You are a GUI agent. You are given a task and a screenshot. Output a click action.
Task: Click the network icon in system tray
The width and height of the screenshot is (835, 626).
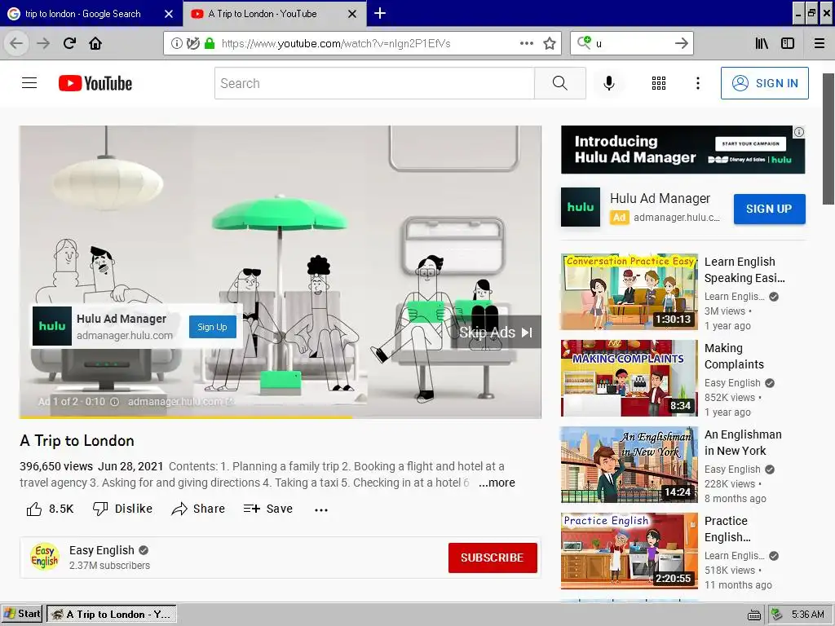click(776, 615)
